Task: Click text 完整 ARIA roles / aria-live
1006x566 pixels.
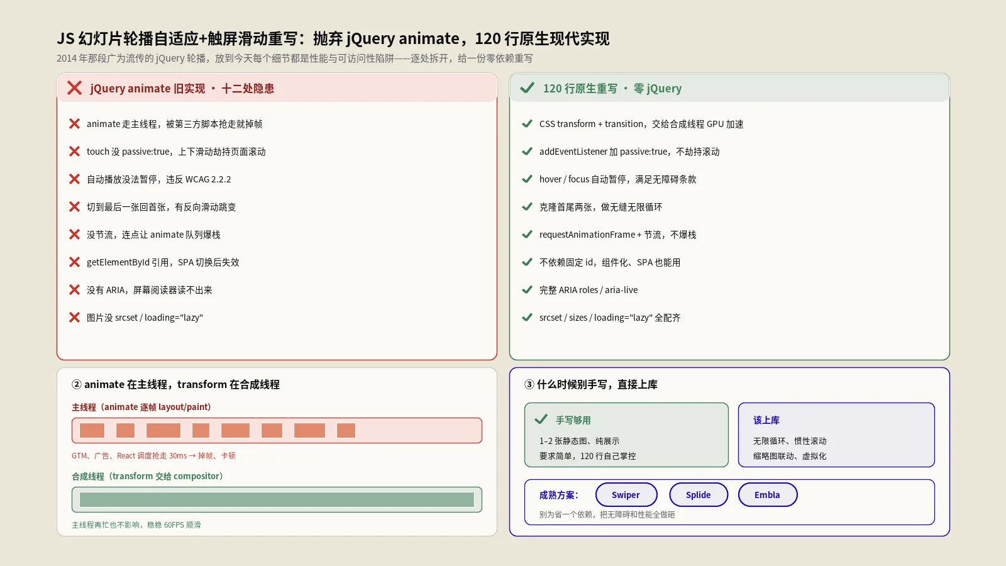Action: (589, 291)
